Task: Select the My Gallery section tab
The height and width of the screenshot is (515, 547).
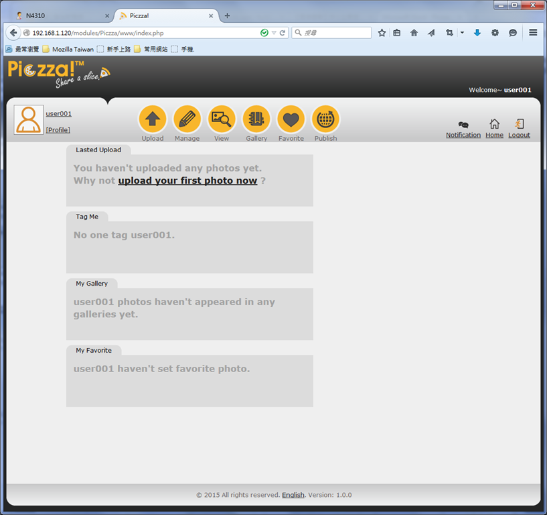Action: [x=92, y=284]
